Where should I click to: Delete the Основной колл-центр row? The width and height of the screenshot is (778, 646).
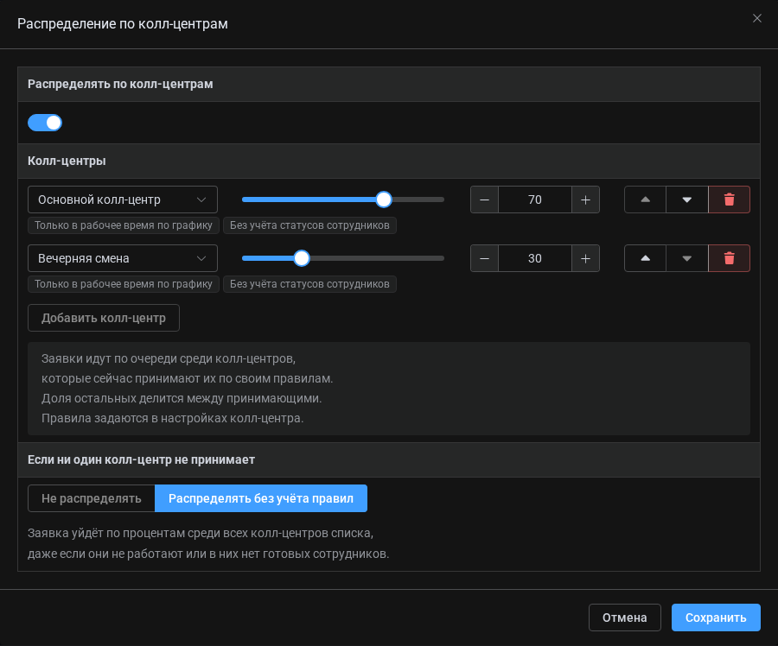click(729, 199)
